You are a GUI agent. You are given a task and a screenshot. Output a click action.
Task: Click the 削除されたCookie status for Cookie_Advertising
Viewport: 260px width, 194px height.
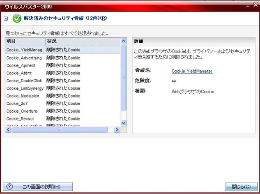63,58
